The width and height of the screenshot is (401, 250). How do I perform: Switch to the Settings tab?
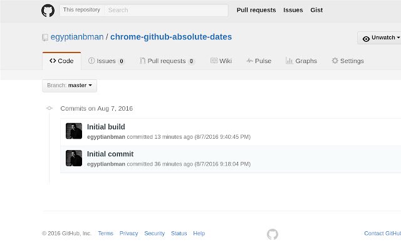[348, 61]
